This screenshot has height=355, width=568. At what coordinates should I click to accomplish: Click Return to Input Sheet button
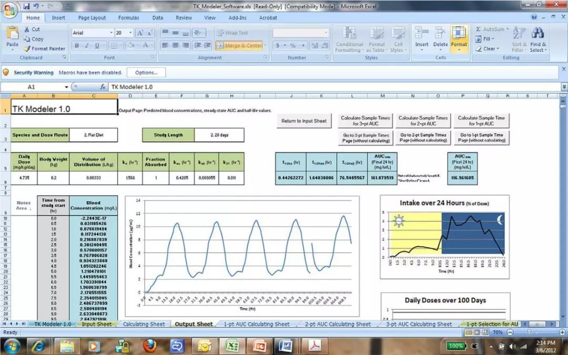coord(304,121)
